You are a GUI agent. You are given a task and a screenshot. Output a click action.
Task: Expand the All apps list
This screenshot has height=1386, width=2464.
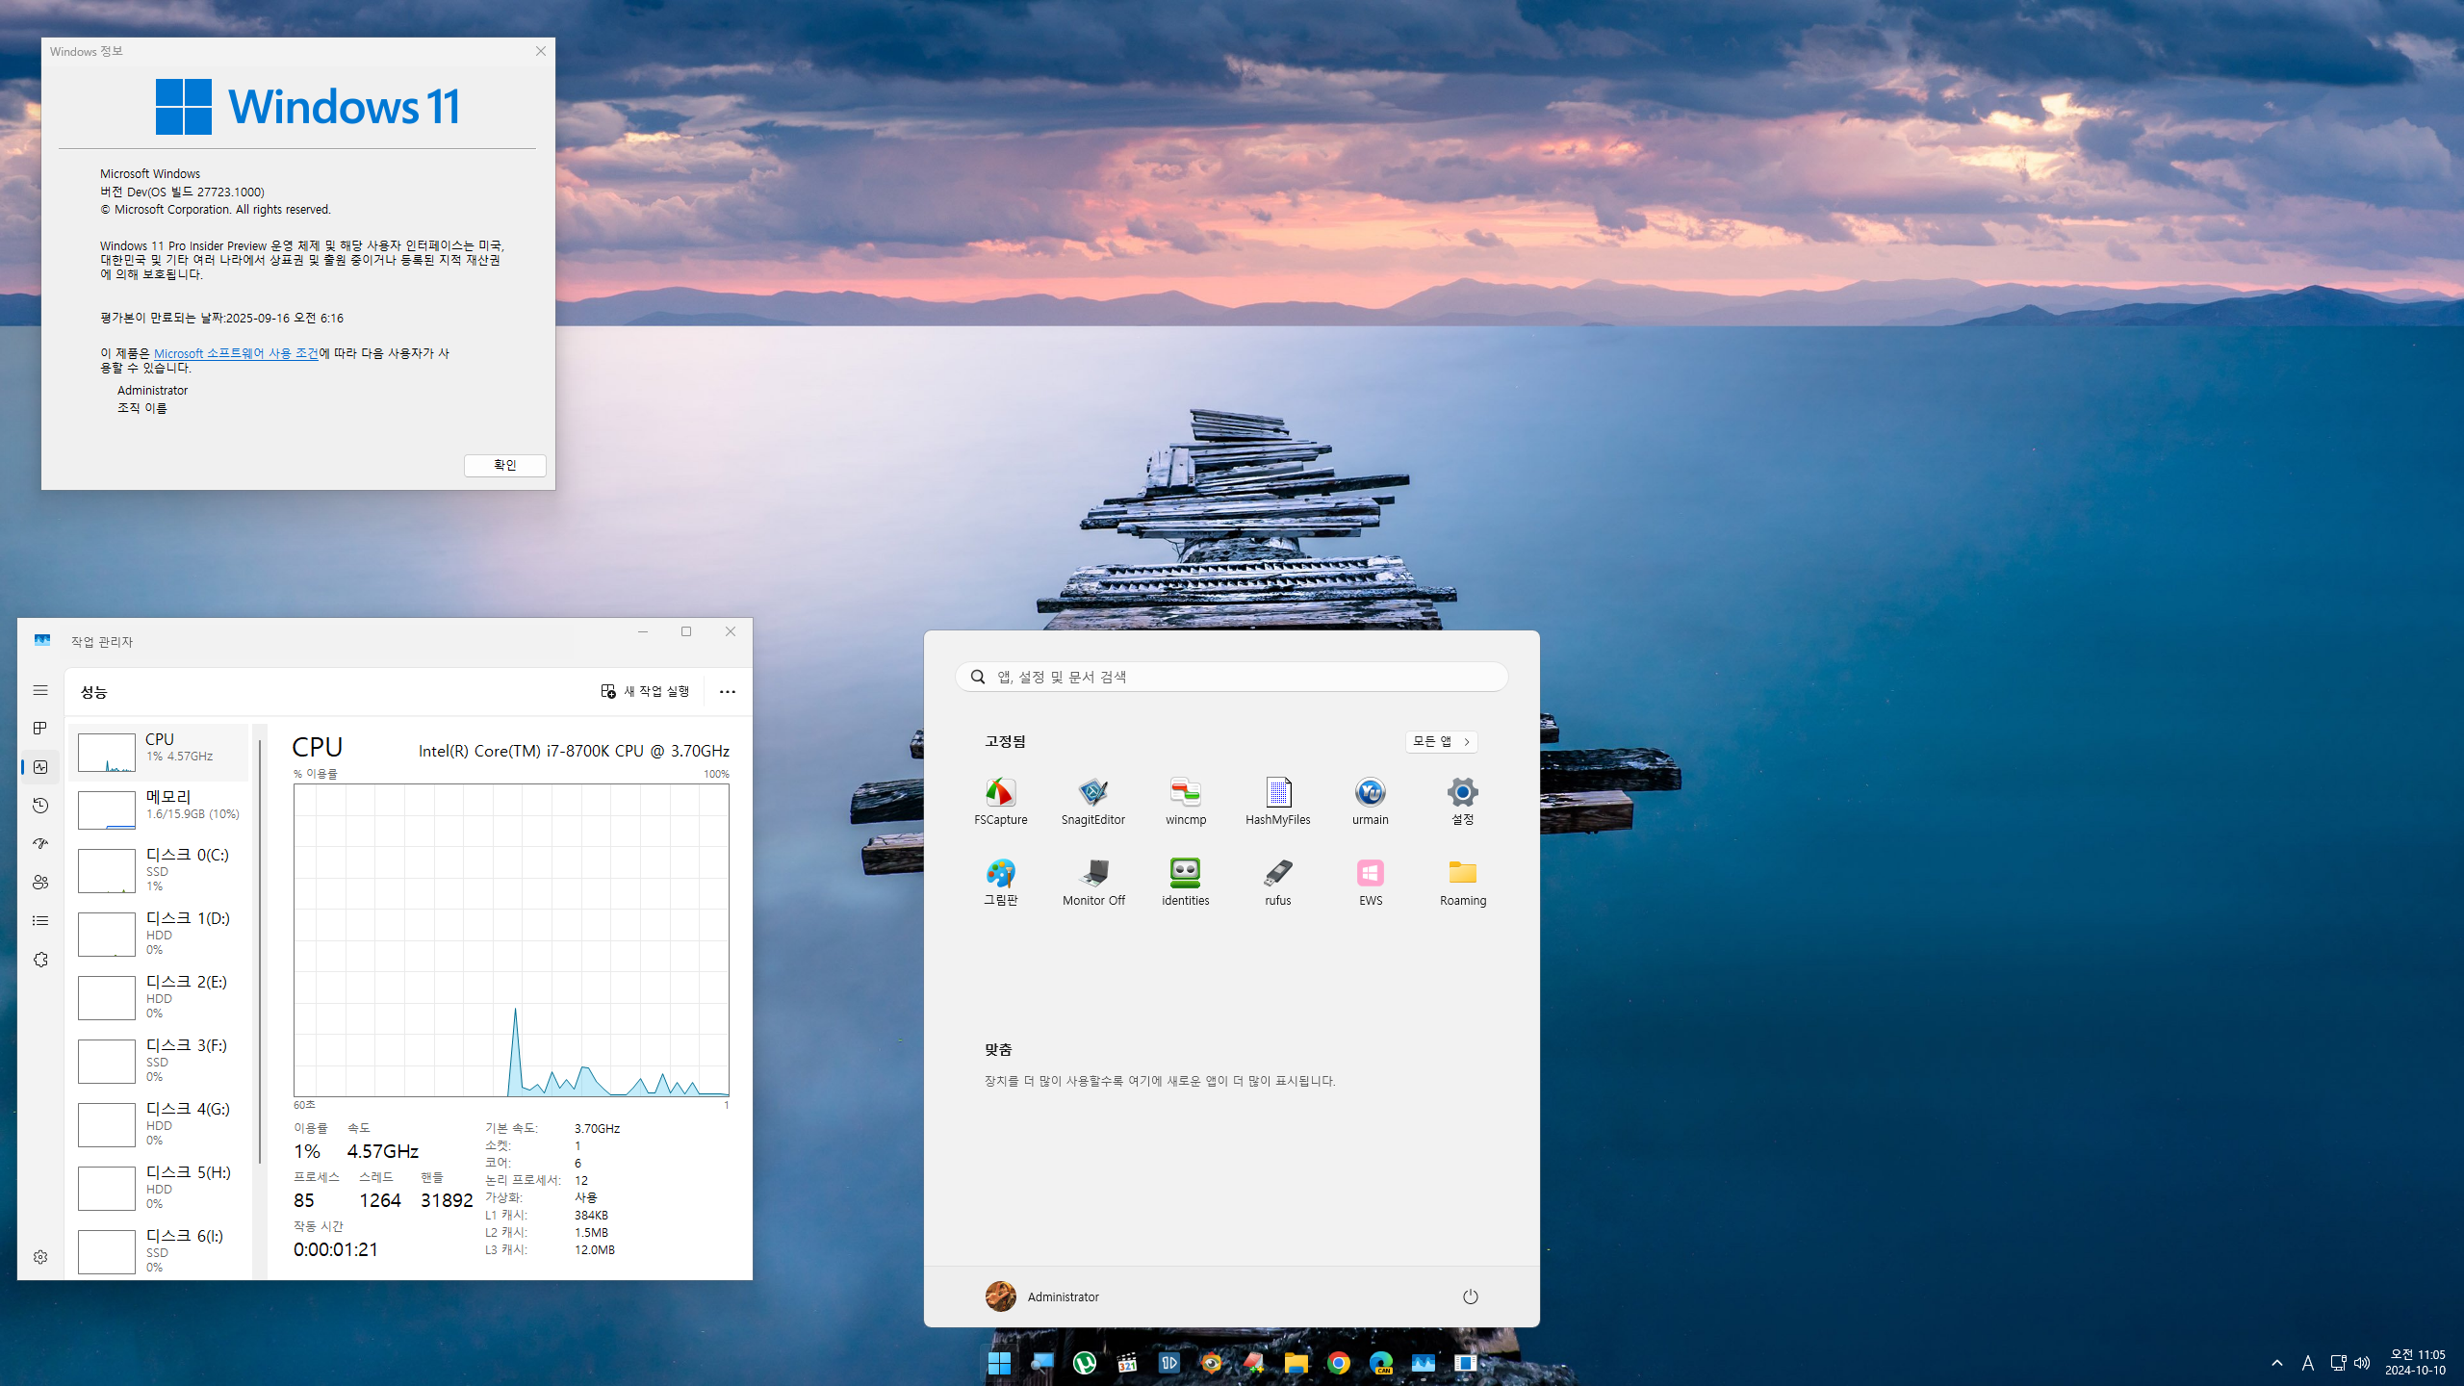tap(1441, 741)
